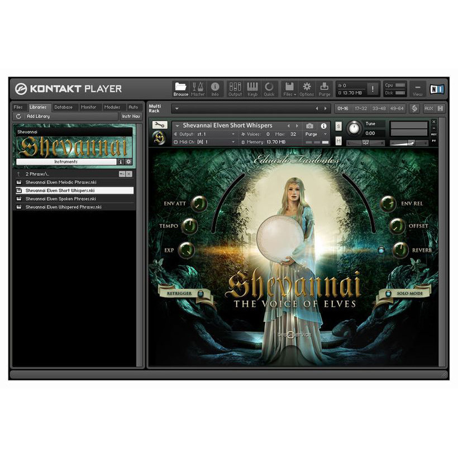
Task: Toggle the small aux button
Action: coord(434,135)
